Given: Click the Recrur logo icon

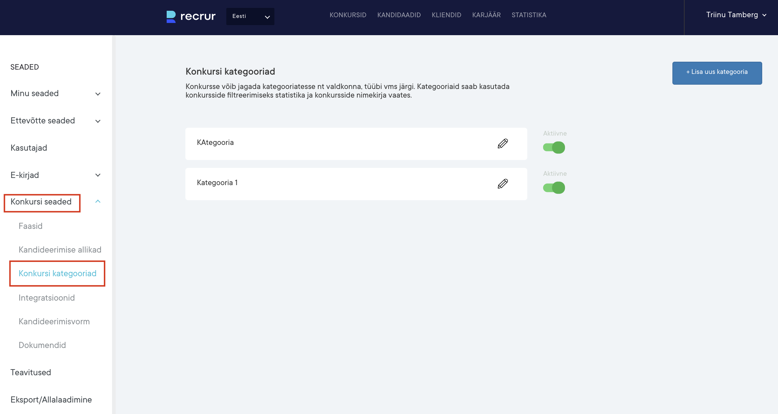Looking at the screenshot, I should [x=171, y=17].
